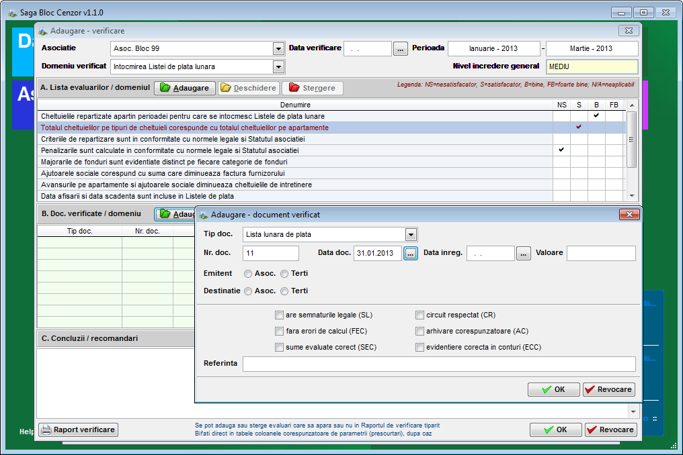Minimize the Saga Bloc Cenzor main window
Image resolution: width=683 pixels, height=455 pixels.
(622, 13)
